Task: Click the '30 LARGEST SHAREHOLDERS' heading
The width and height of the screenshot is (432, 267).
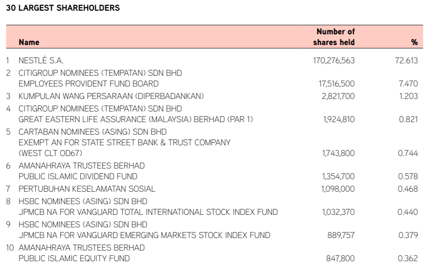Action: click(63, 8)
